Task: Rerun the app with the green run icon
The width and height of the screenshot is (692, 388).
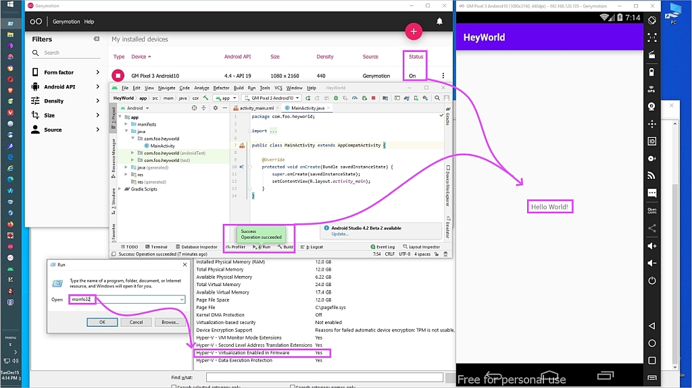Action: (x=308, y=98)
